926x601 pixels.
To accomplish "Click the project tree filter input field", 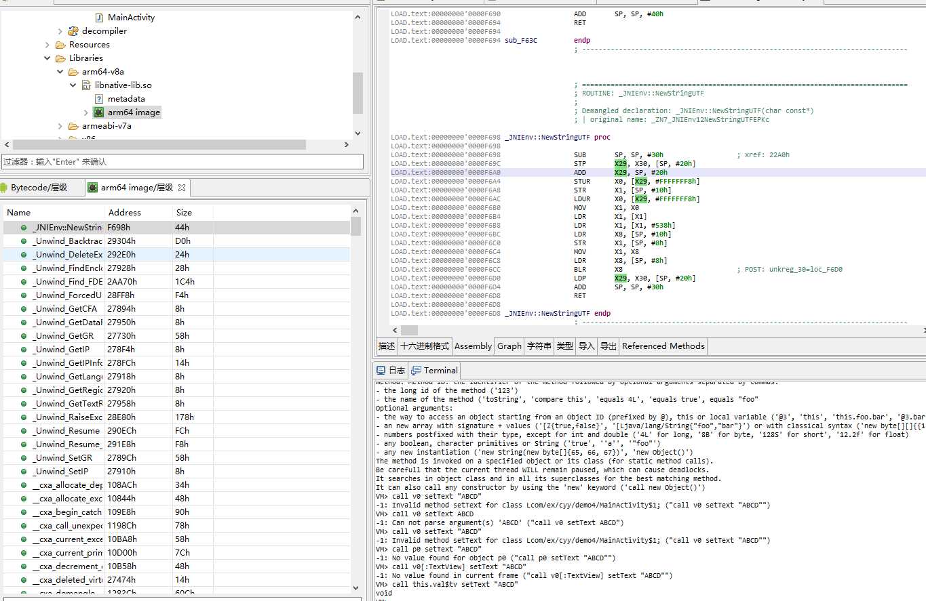I will (x=183, y=162).
